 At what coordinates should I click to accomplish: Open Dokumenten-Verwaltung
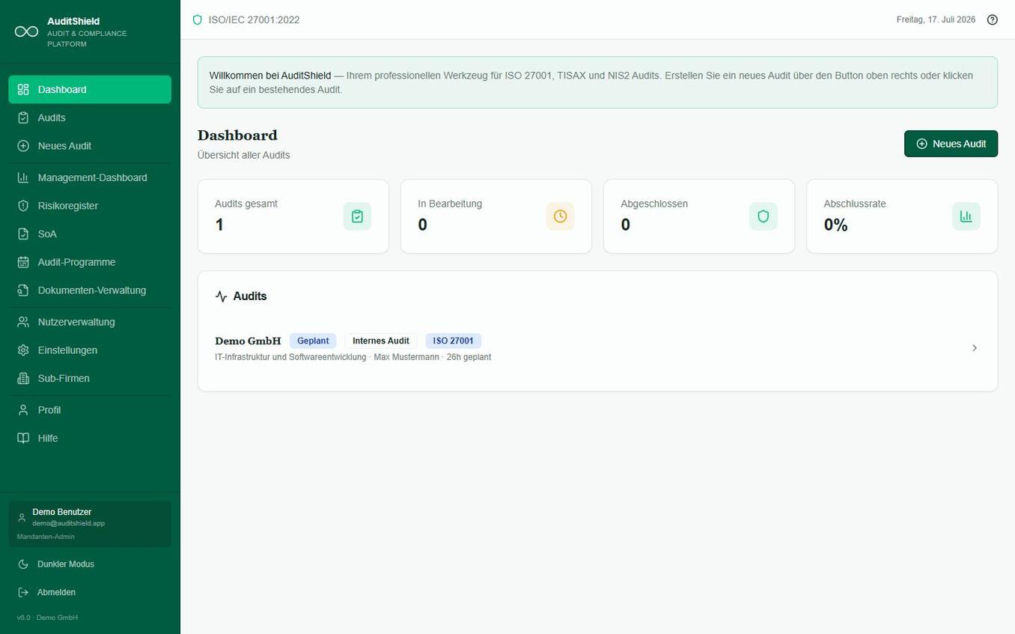[90, 290]
